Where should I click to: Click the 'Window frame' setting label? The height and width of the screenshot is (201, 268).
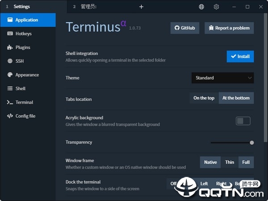(80, 160)
